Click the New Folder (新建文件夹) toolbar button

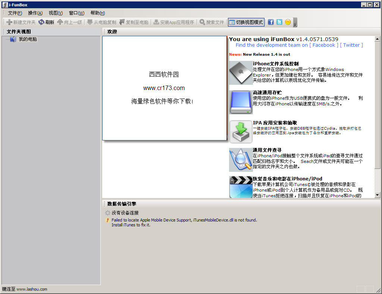tap(21, 22)
